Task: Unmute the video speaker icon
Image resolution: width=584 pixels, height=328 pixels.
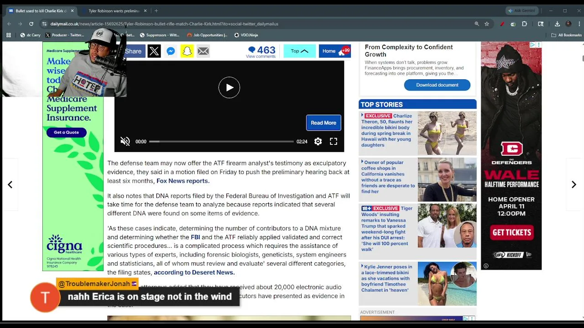Action: (125, 142)
